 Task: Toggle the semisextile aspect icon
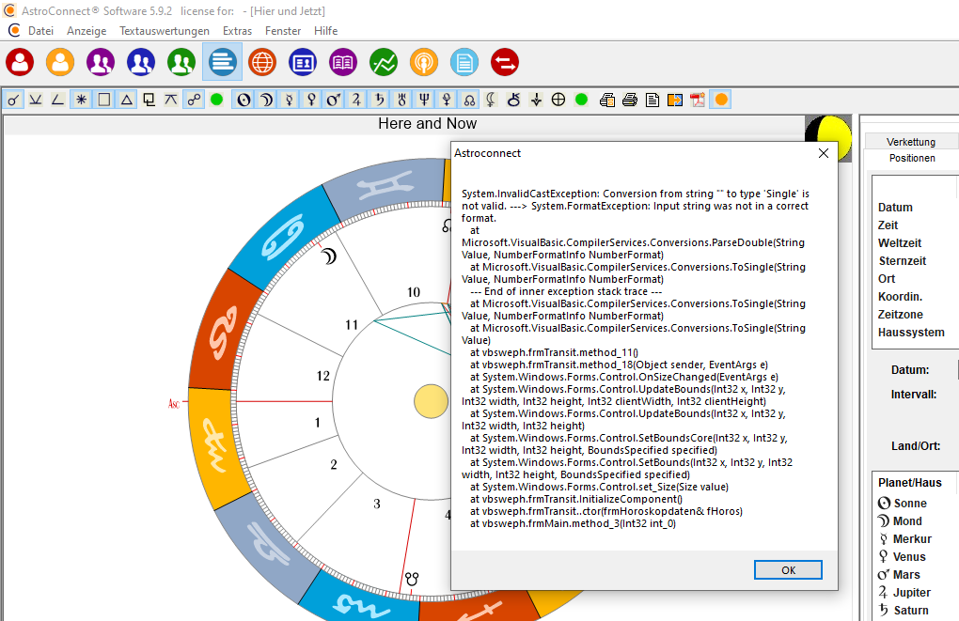tap(36, 100)
